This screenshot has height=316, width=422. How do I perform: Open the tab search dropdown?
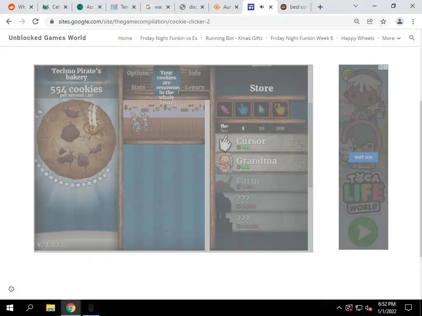[x=356, y=6]
